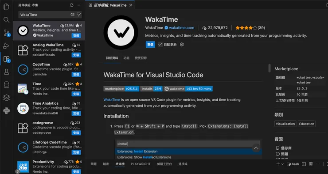328x174 pixels.
Task: Open the extension filter funnel icon
Action: point(78,15)
